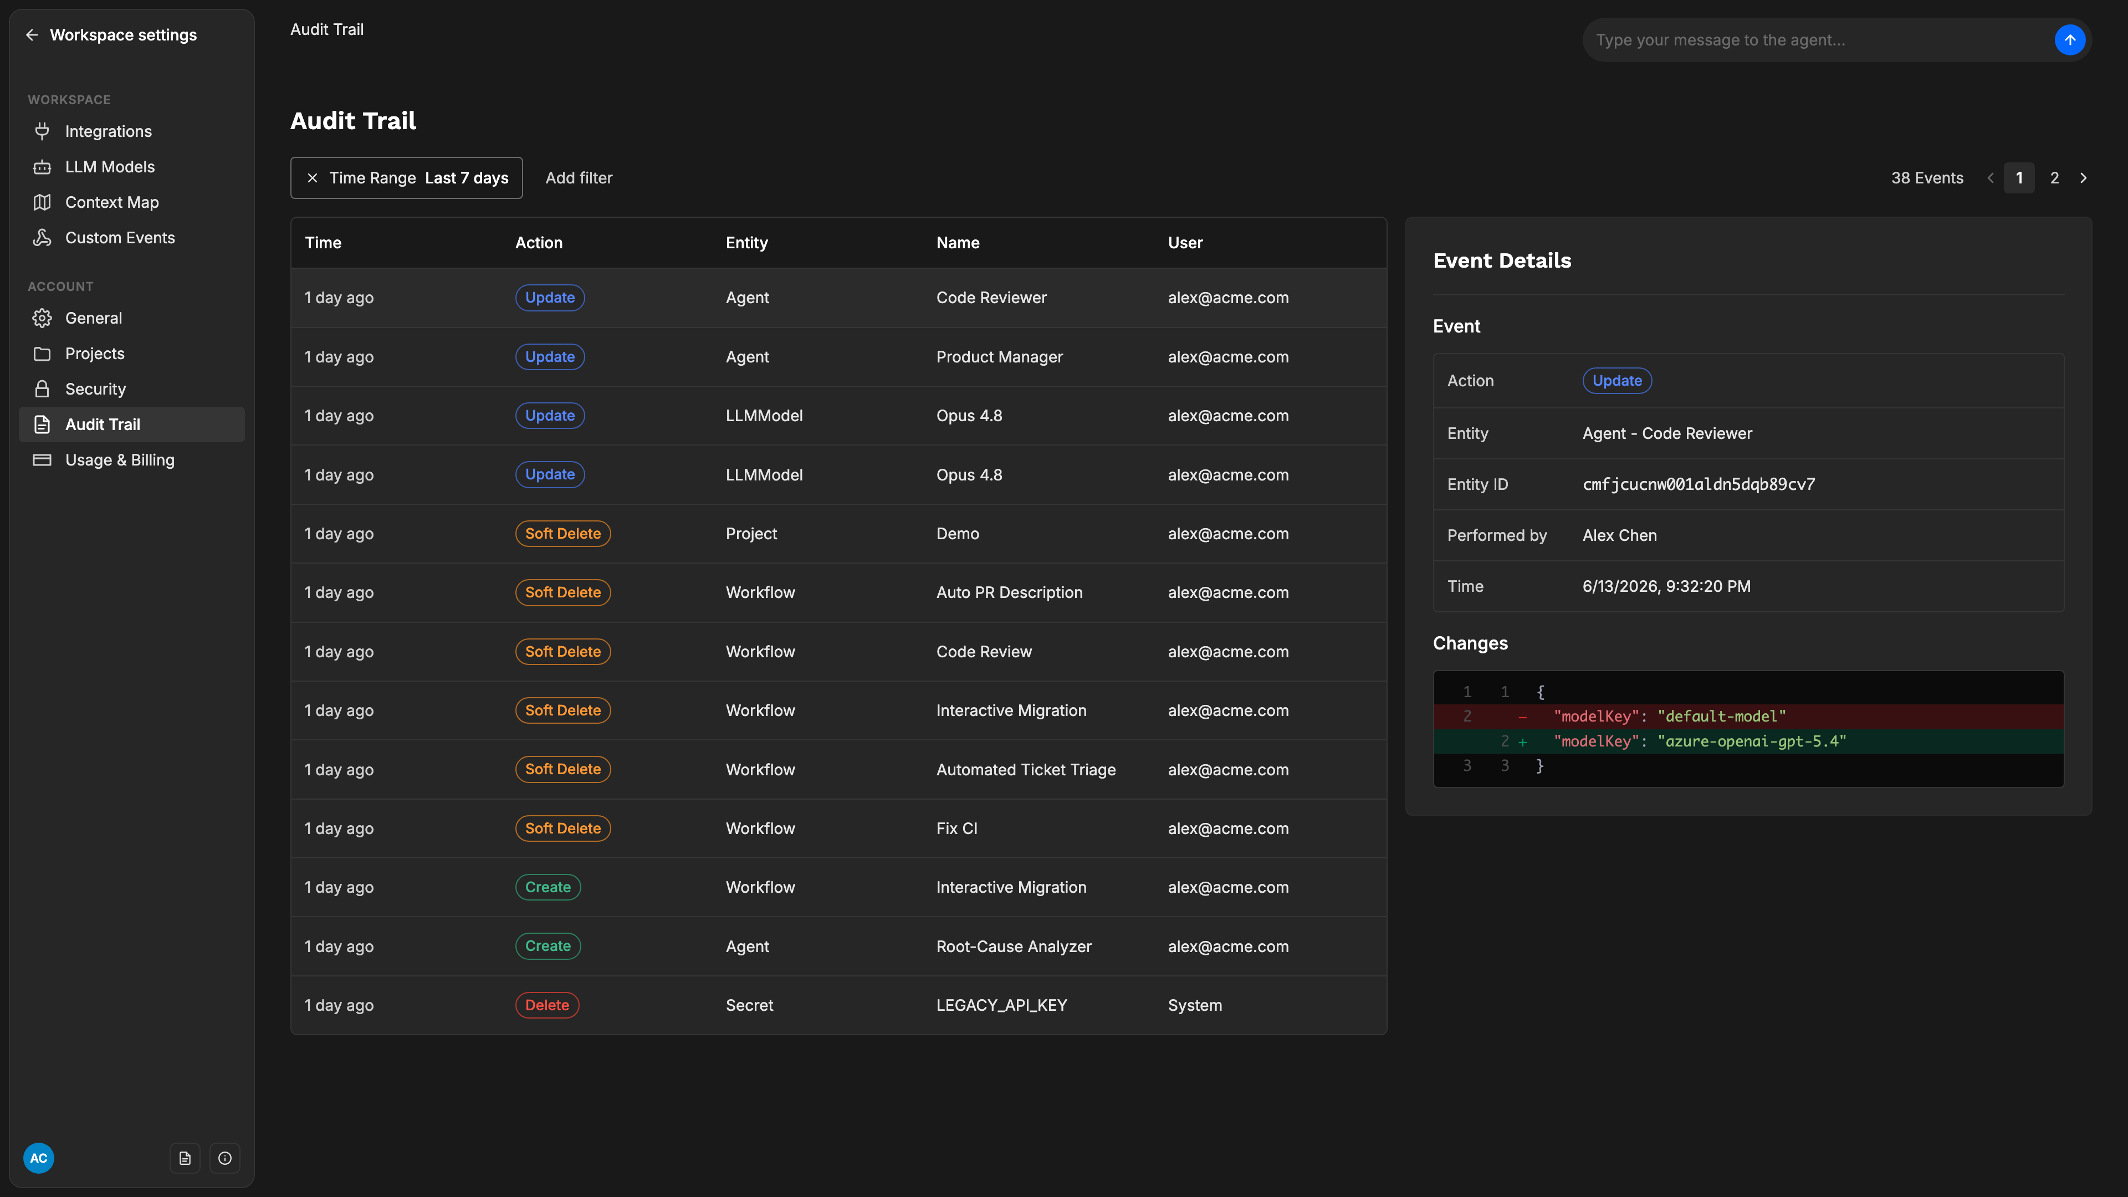Open Integrations via its plug icon
2128x1197 pixels.
[42, 131]
